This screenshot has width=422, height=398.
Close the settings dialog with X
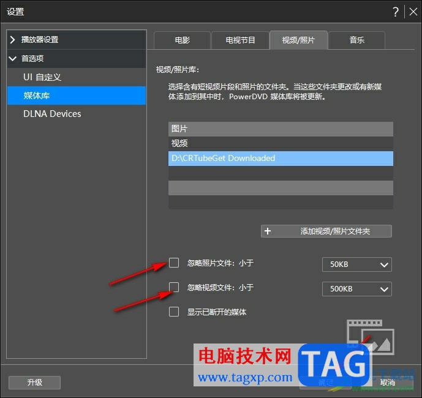[x=413, y=12]
